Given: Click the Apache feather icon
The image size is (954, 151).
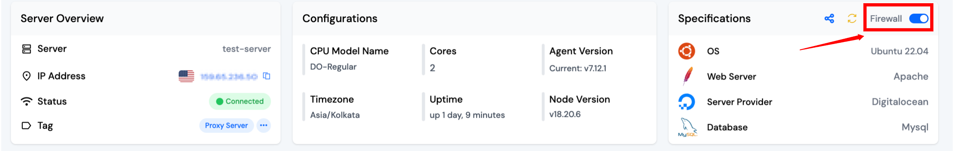Looking at the screenshot, I should (688, 76).
